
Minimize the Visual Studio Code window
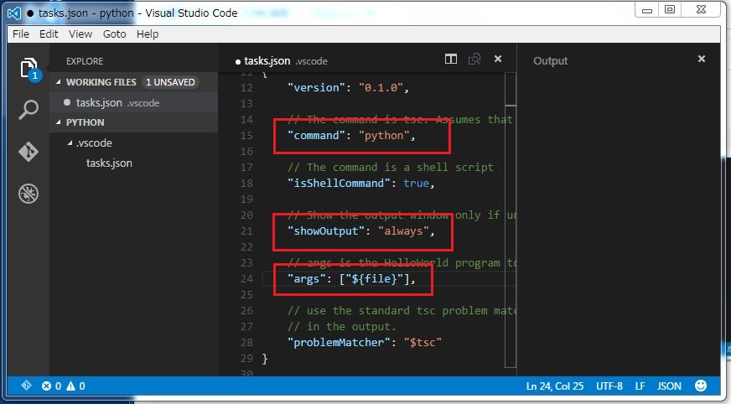click(646, 10)
